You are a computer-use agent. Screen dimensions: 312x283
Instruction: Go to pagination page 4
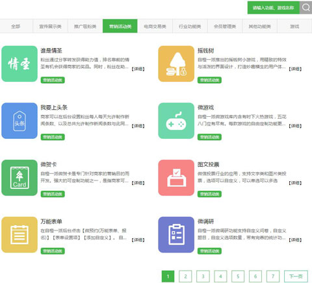[x=220, y=277]
